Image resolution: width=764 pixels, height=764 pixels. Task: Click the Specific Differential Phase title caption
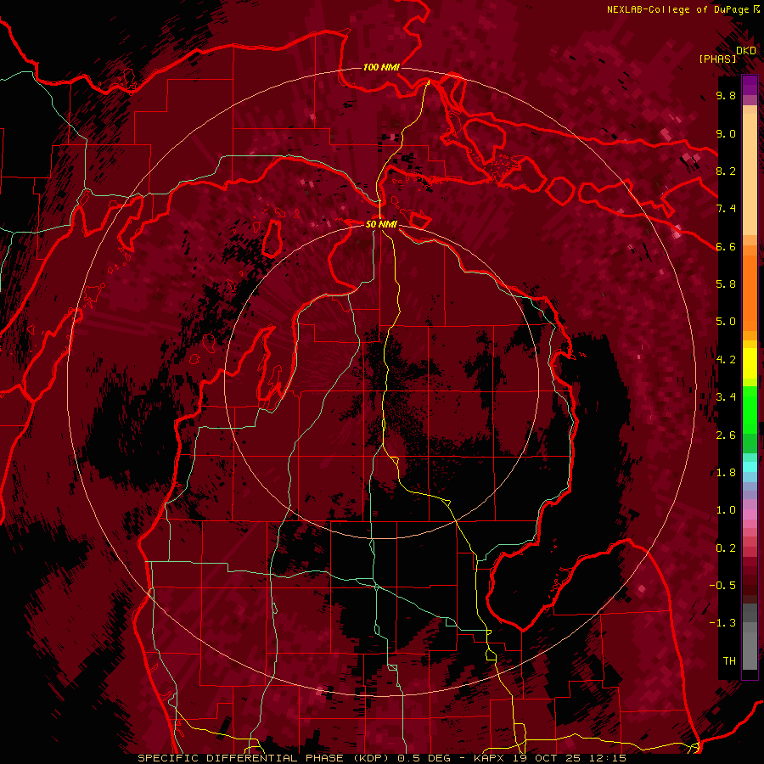tap(381, 758)
